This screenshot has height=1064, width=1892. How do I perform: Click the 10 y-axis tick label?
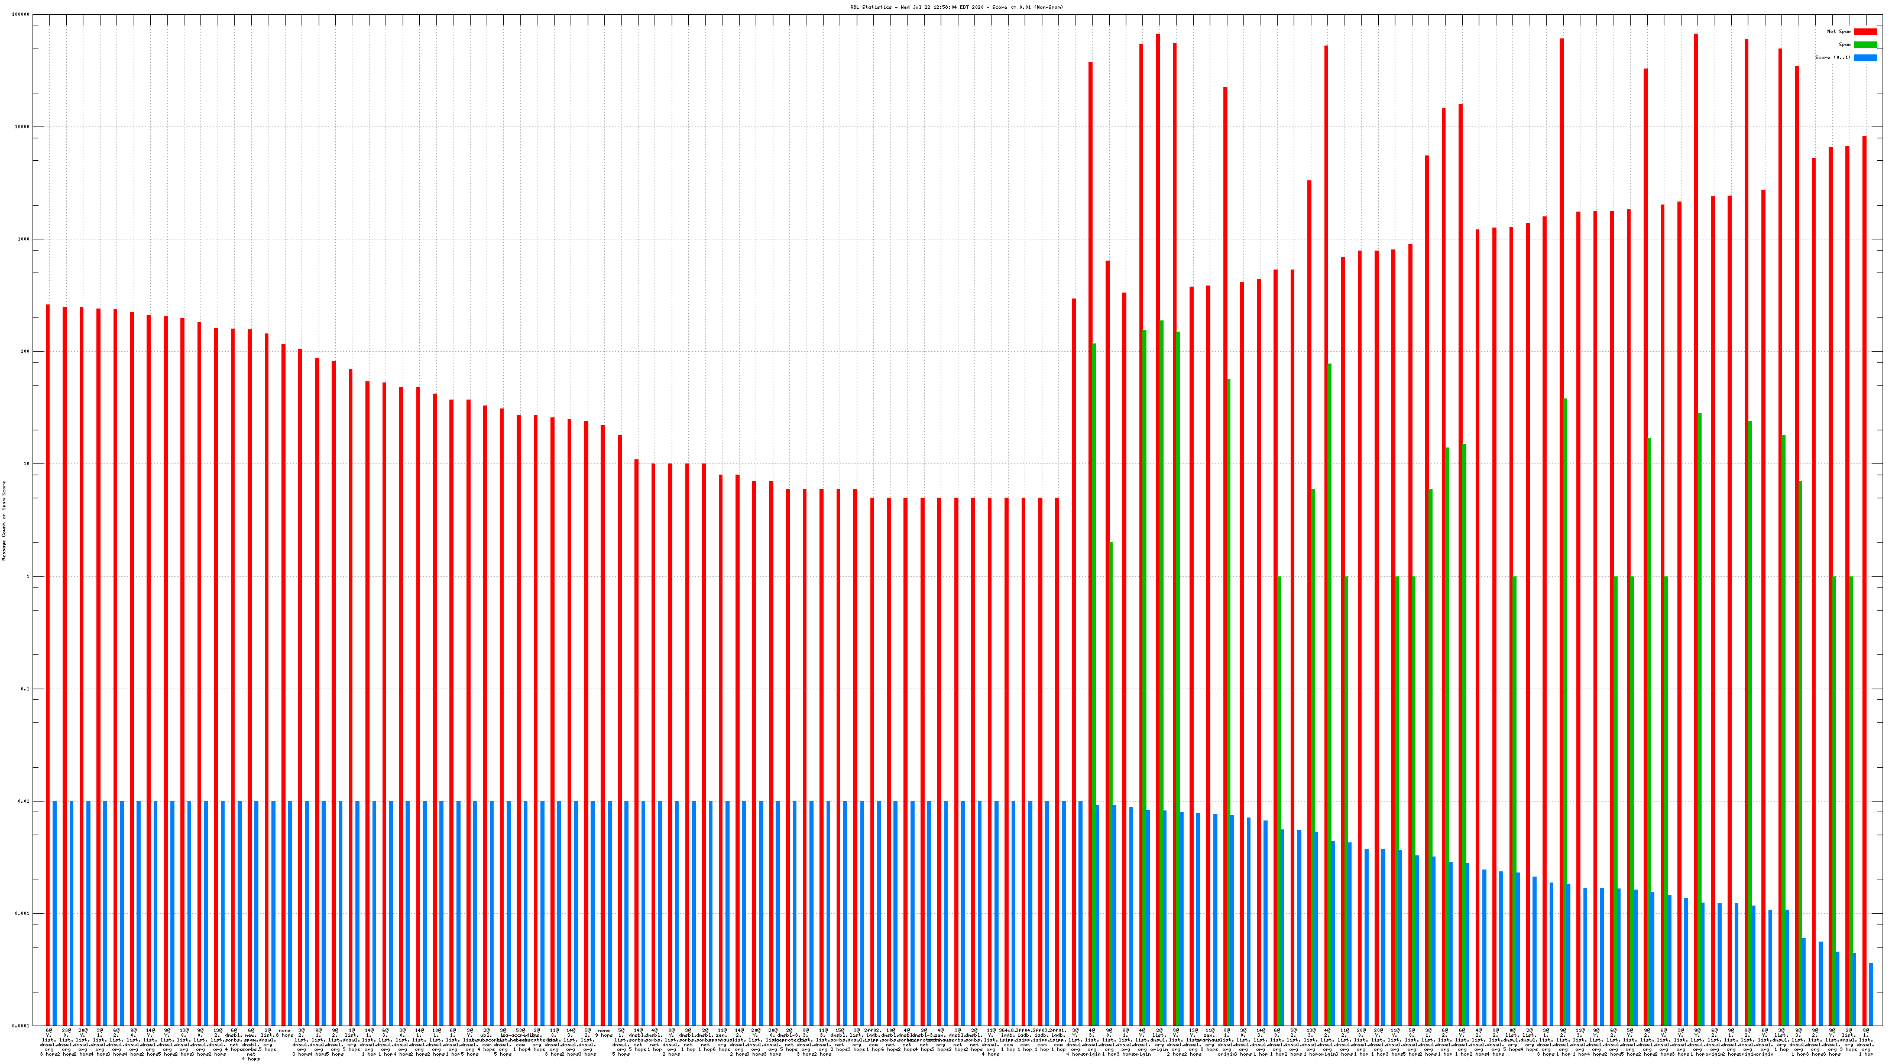pyautogui.click(x=27, y=464)
